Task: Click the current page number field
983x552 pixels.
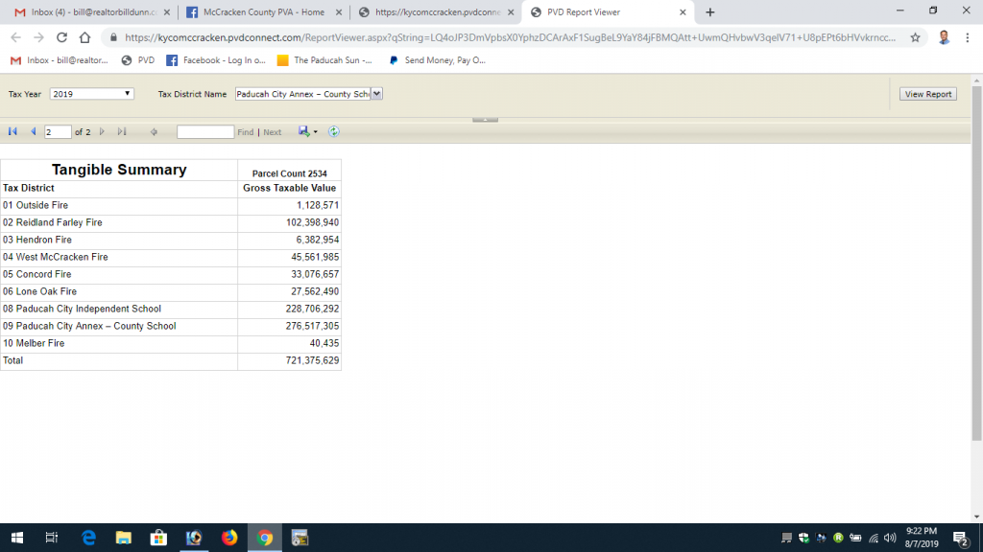Action: (x=58, y=131)
